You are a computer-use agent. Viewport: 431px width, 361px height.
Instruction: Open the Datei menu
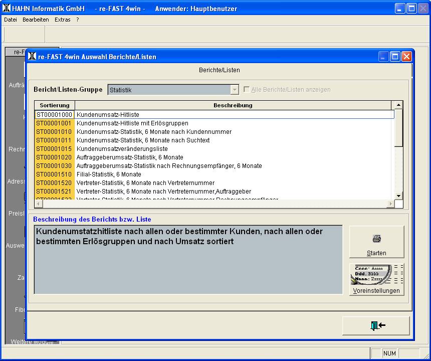[x=11, y=20]
